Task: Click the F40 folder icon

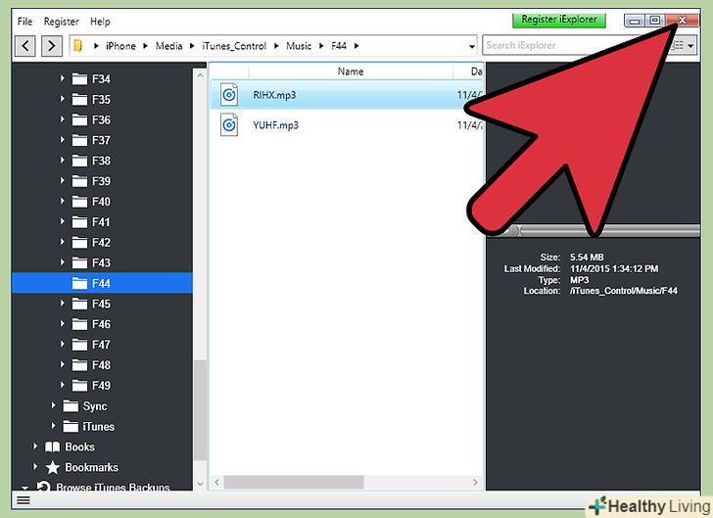Action: [79, 202]
